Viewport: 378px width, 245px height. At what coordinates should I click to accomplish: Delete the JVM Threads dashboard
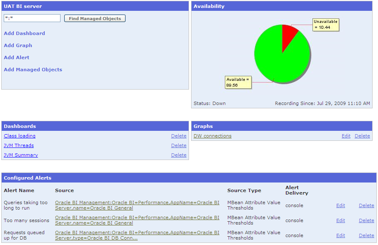[179, 145]
